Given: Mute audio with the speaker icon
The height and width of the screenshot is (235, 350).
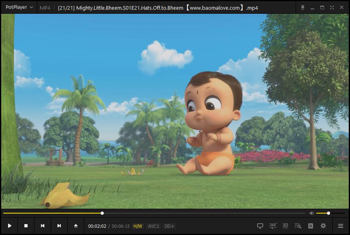Looking at the screenshot, I should pyautogui.click(x=311, y=213).
